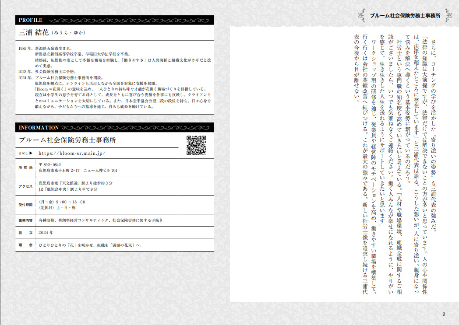Click the office name in the INFORMATION panel
Image resolution: width=459 pixels, height=325 pixels.
(x=67, y=140)
